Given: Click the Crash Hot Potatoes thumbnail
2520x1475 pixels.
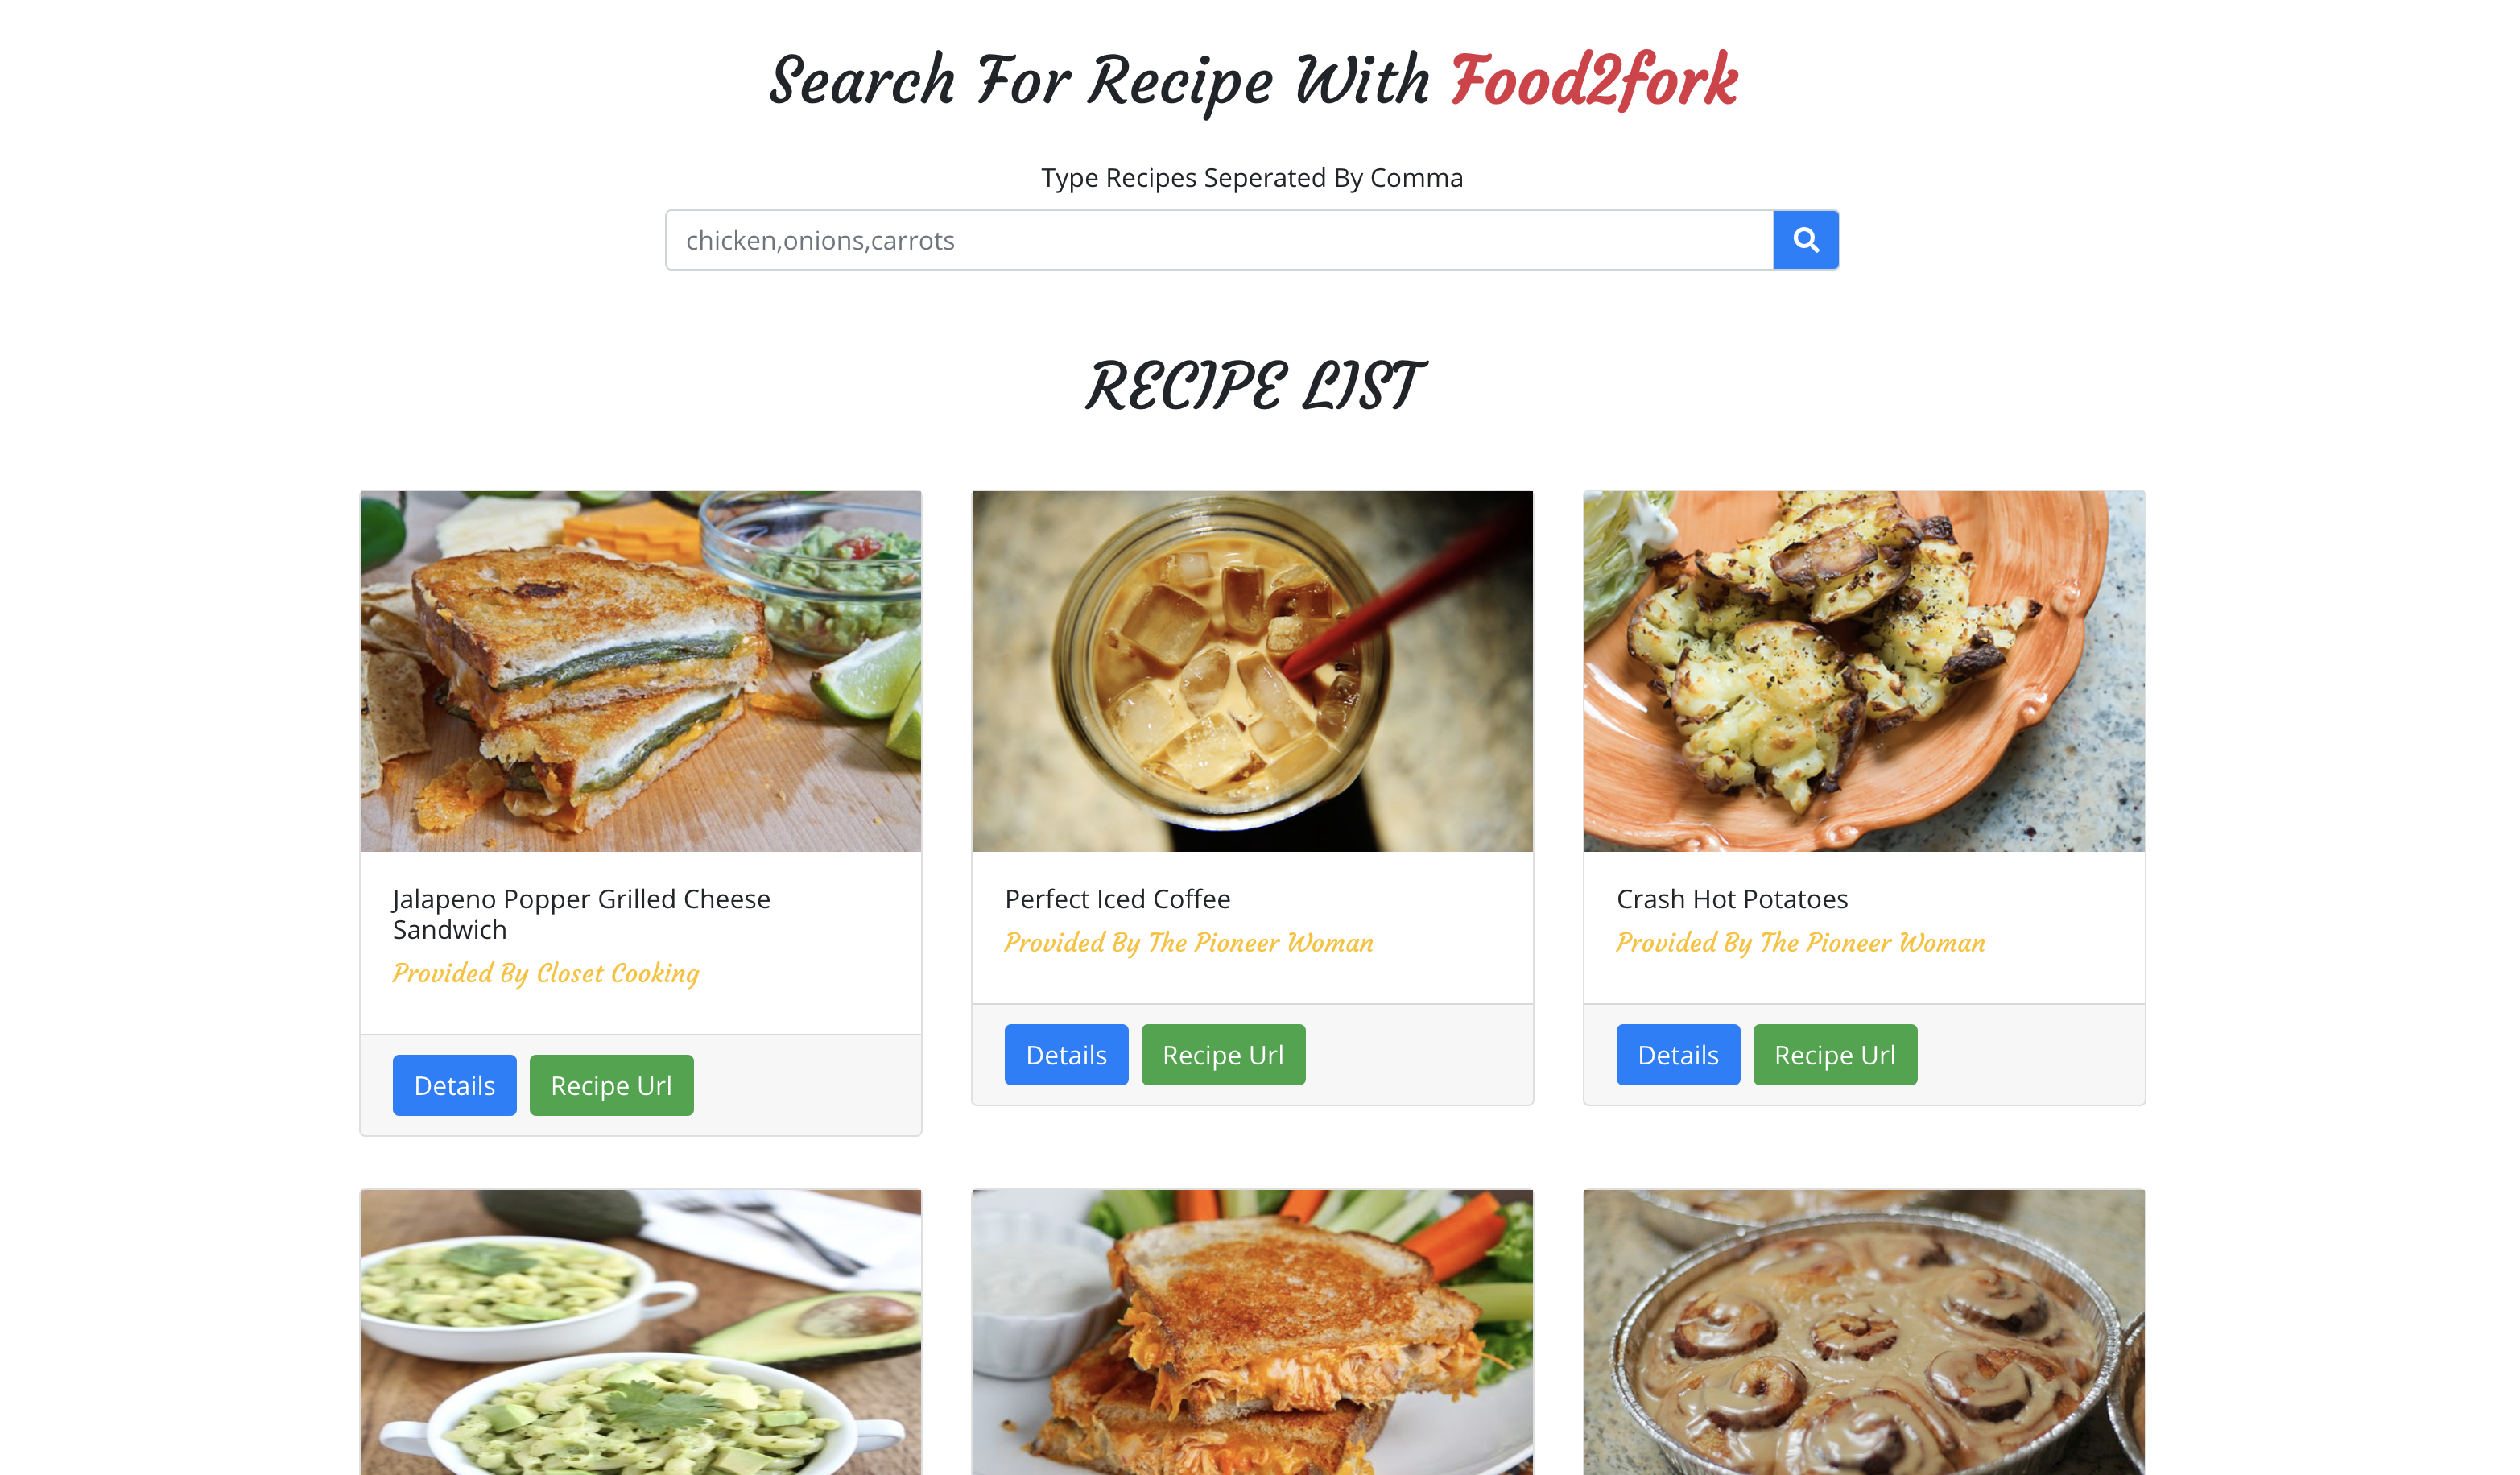Looking at the screenshot, I should pos(1864,671).
